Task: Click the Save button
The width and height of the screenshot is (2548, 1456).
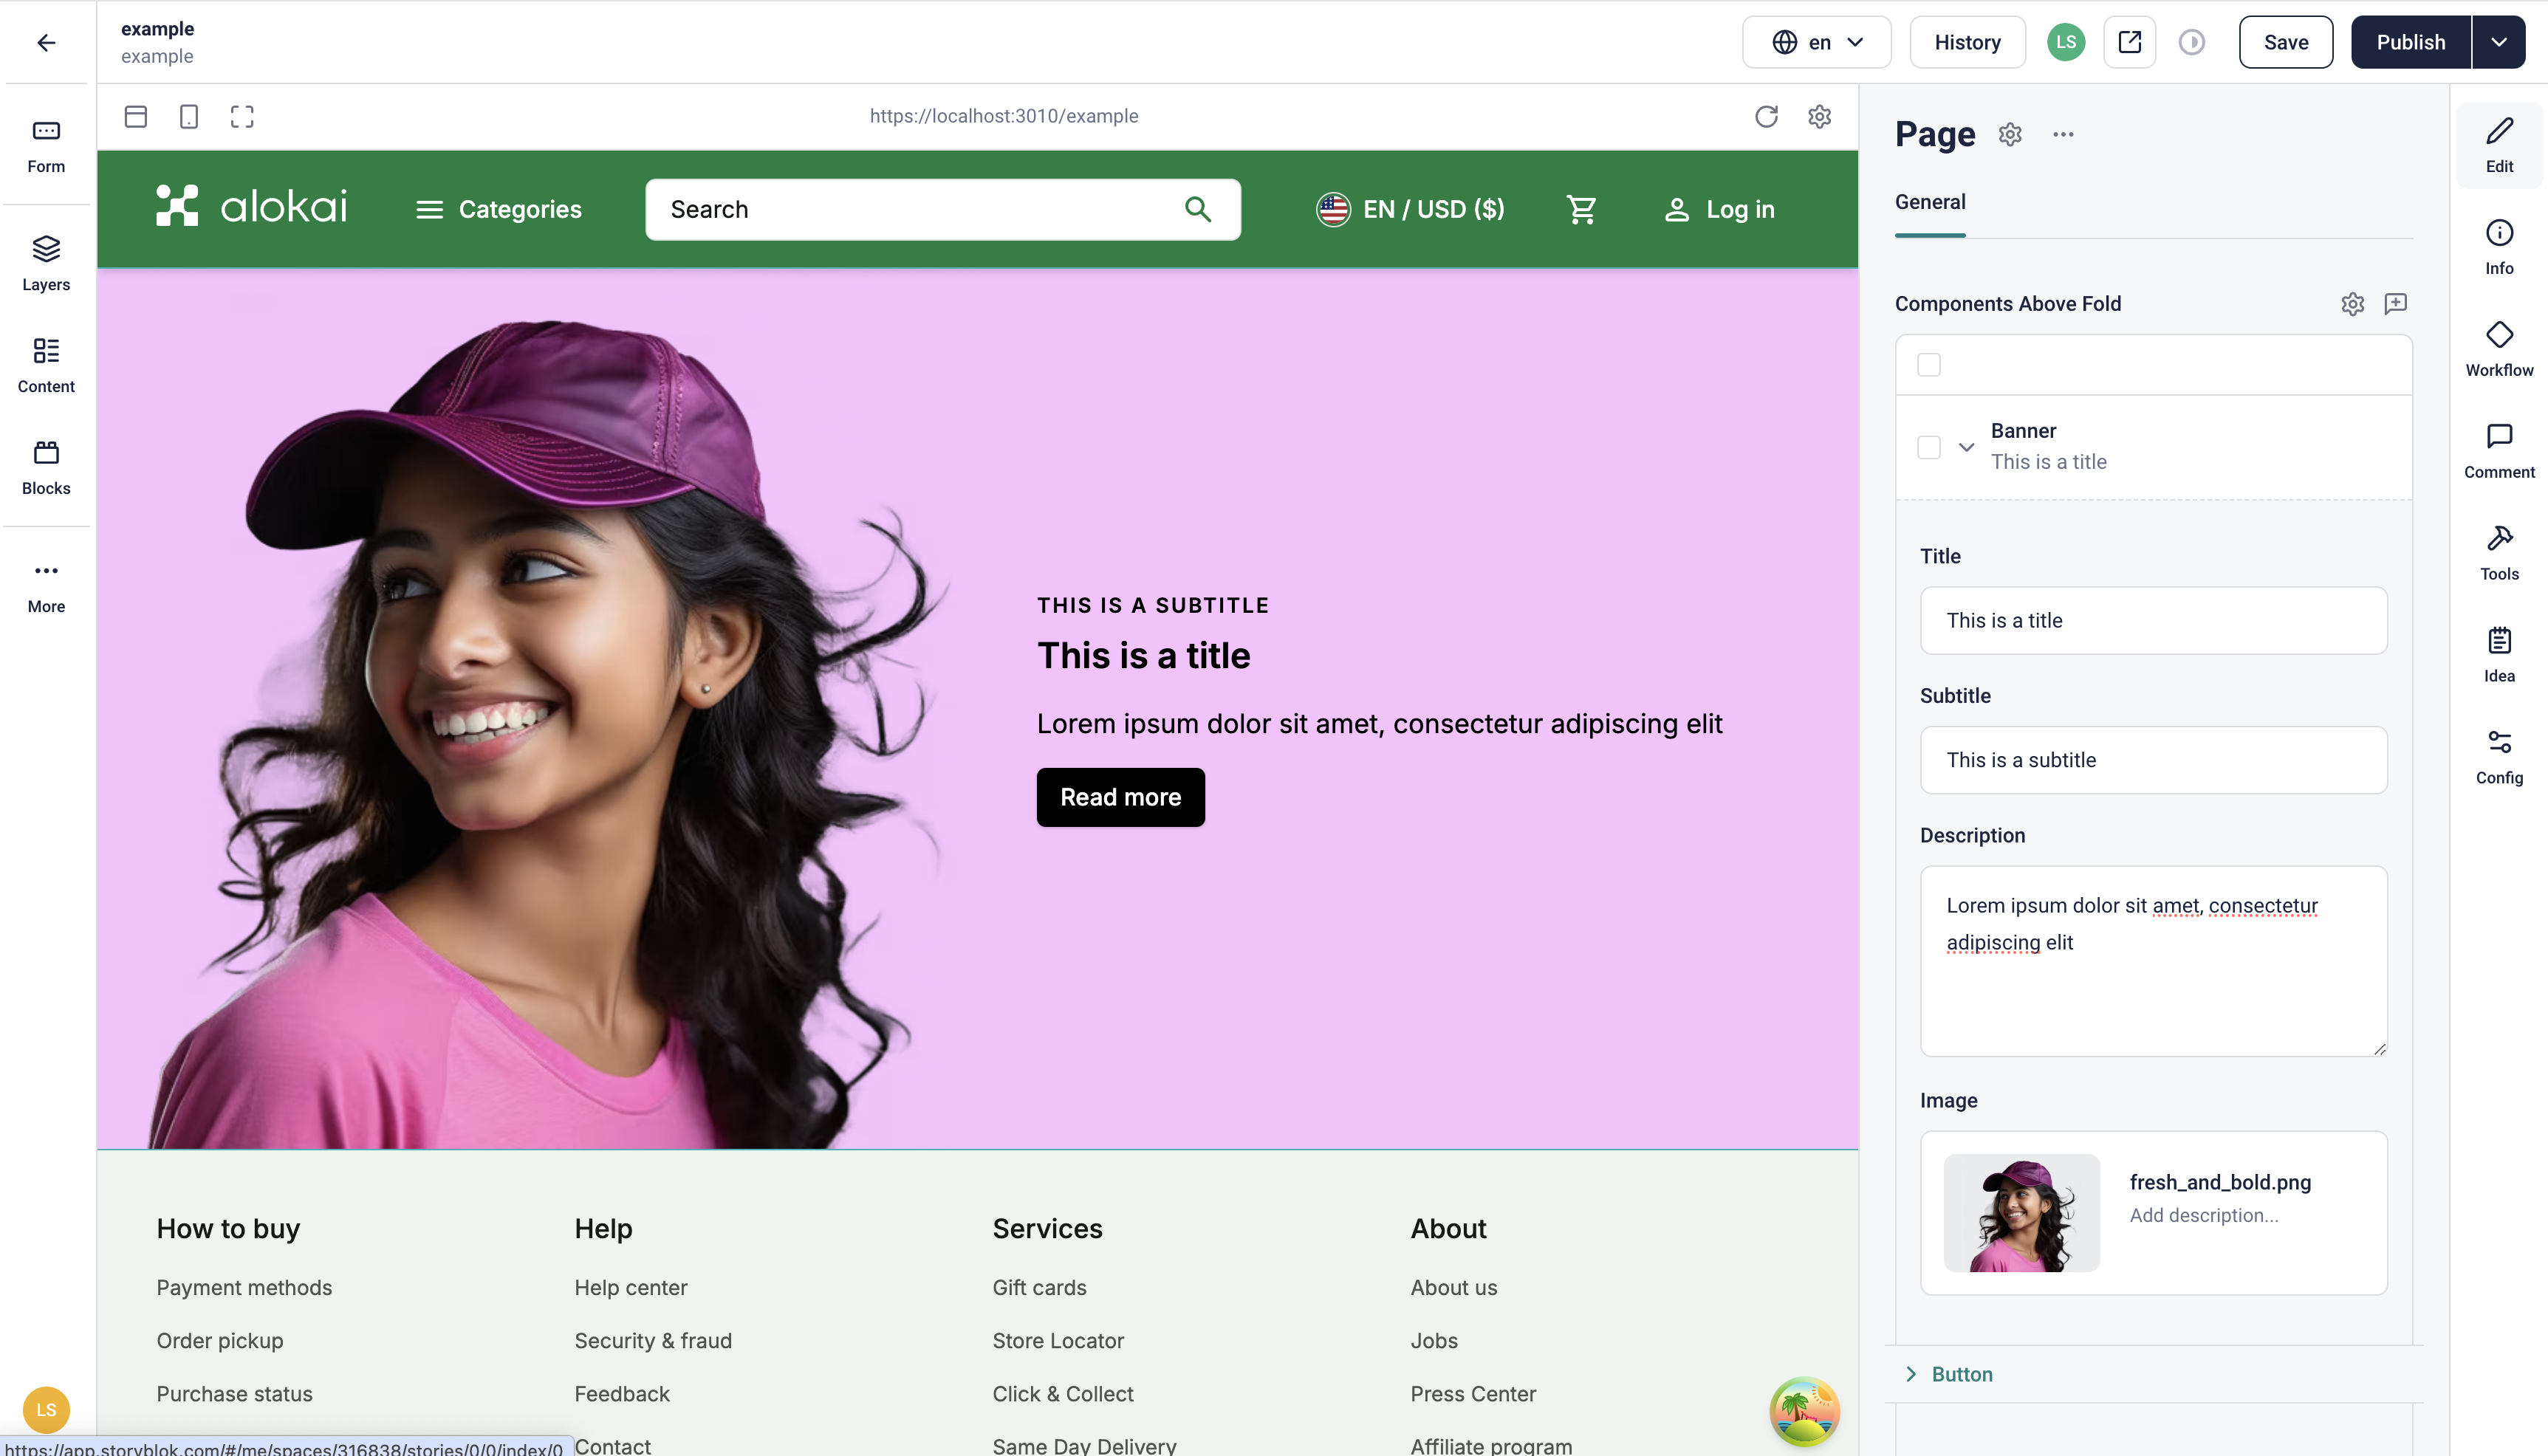Action: pyautogui.click(x=2286, y=42)
